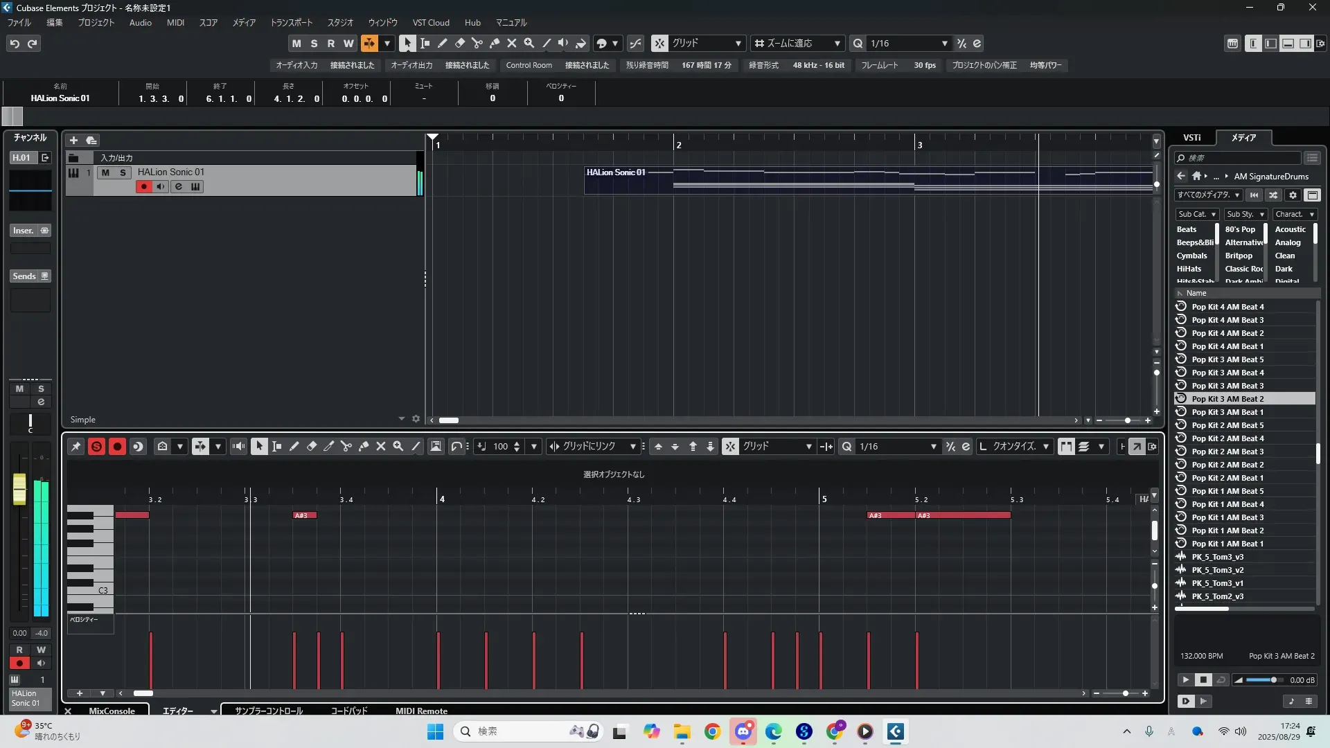Select the Glue tool in main toolbar
The width and height of the screenshot is (1330, 748).
pos(494,43)
